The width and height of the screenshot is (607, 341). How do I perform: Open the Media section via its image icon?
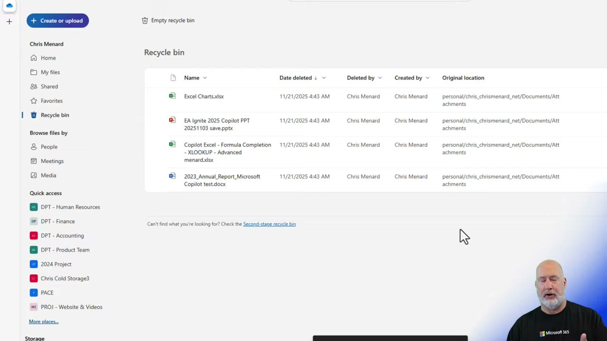34,175
